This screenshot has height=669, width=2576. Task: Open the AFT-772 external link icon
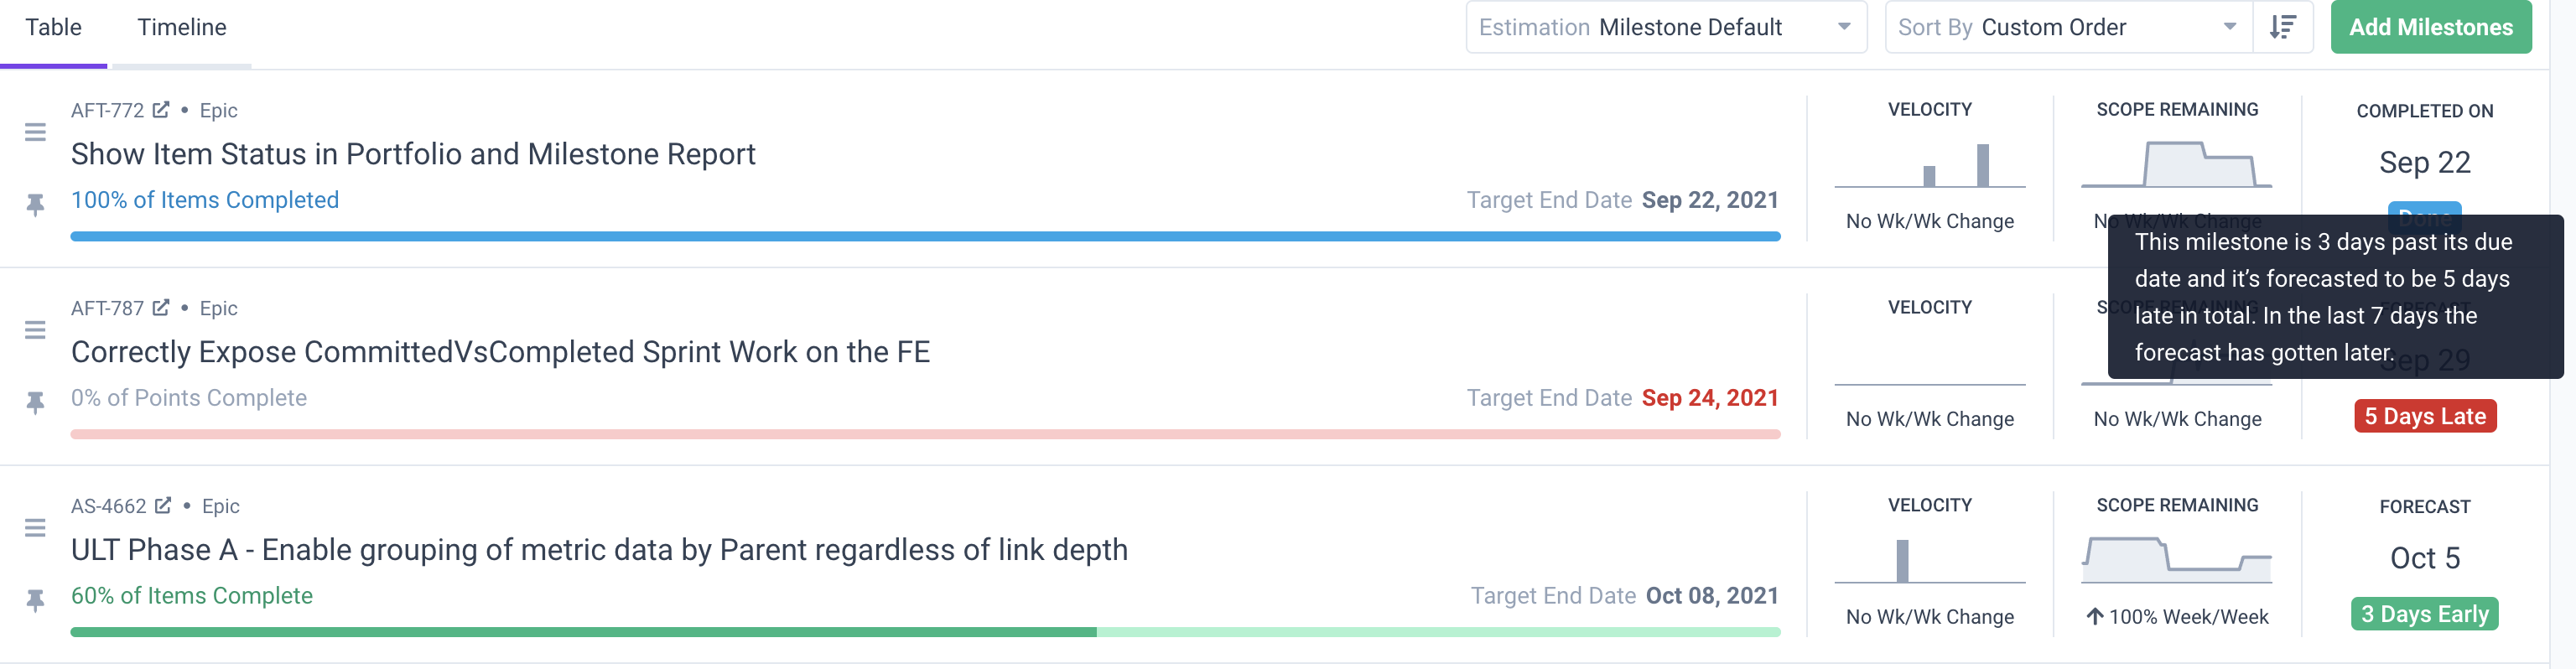pyautogui.click(x=161, y=110)
